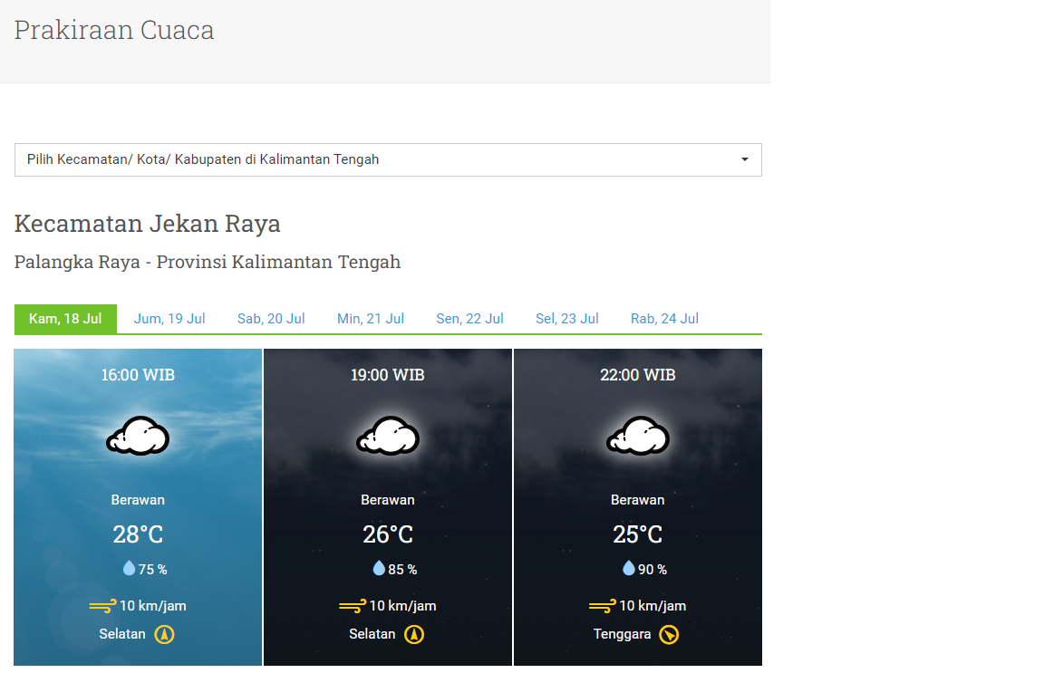Screen dimensions: 1044x673
Task: Click 10 km/jam wind speed at 19:00
Action: pos(402,607)
